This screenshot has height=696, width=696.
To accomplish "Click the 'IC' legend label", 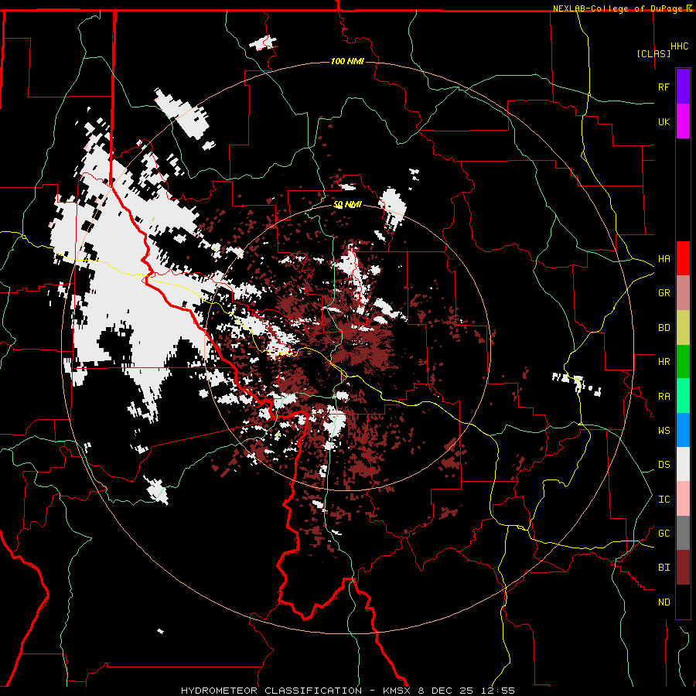I will [664, 500].
